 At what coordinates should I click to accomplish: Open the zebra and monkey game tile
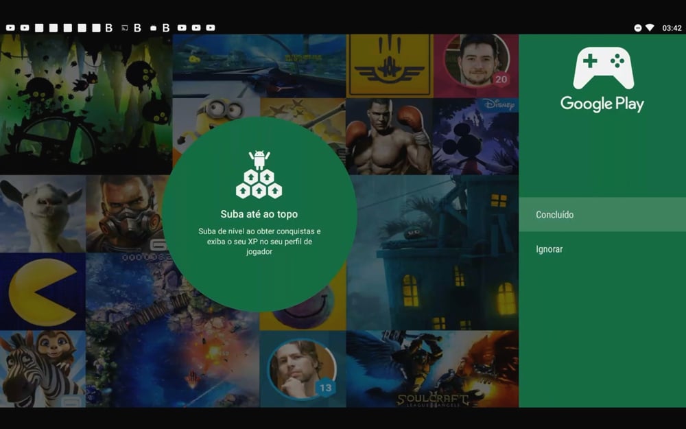coord(43,369)
